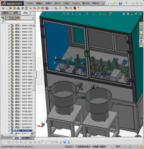Expand the Y1000X1400 tree item

tap(9, 118)
